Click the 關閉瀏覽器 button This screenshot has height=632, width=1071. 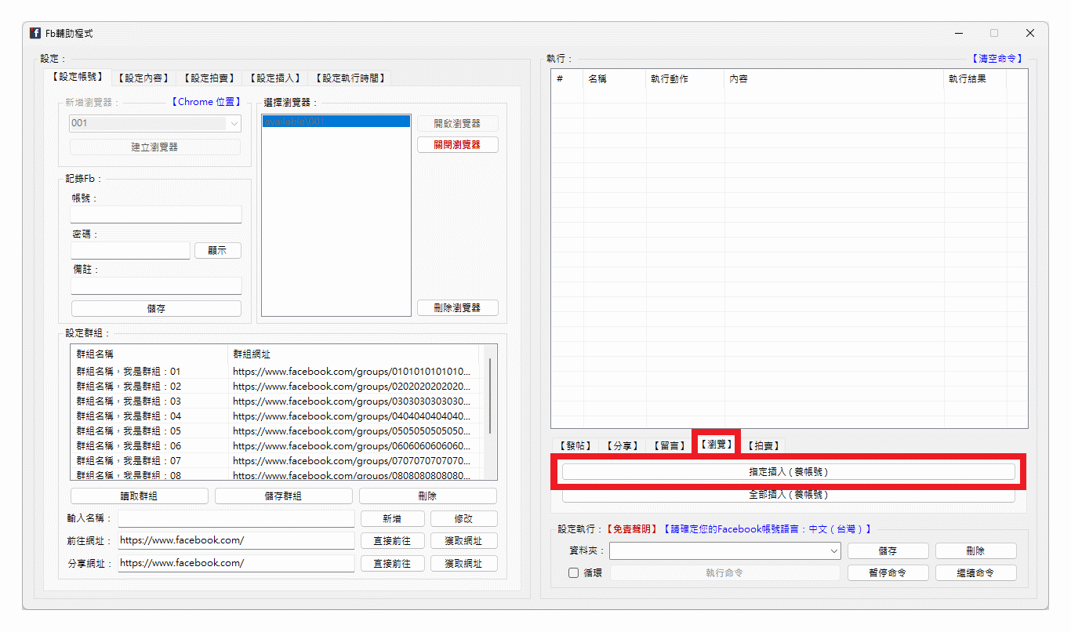(458, 145)
